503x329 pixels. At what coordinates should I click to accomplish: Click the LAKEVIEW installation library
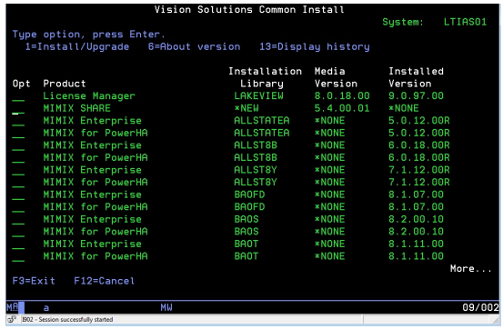pyautogui.click(x=258, y=95)
